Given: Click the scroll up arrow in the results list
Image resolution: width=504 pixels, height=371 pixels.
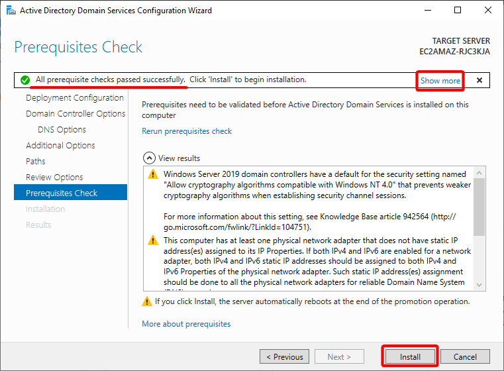Looking at the screenshot, I should [479, 173].
